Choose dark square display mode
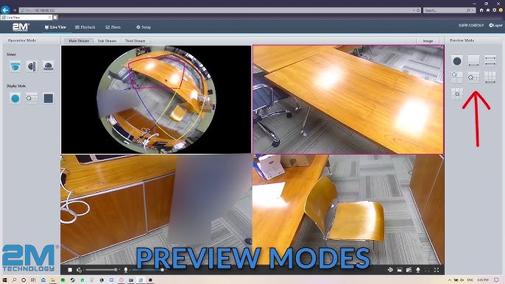 [x=48, y=98]
